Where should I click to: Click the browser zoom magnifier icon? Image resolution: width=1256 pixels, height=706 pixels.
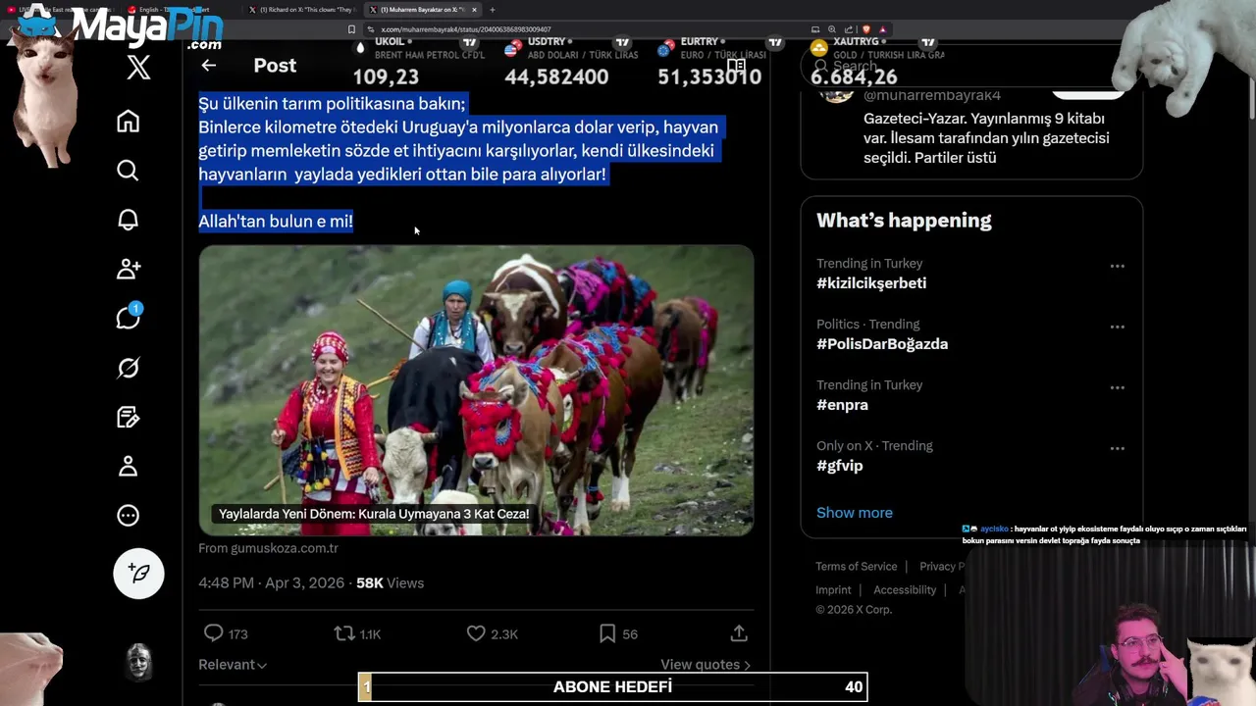(x=832, y=29)
